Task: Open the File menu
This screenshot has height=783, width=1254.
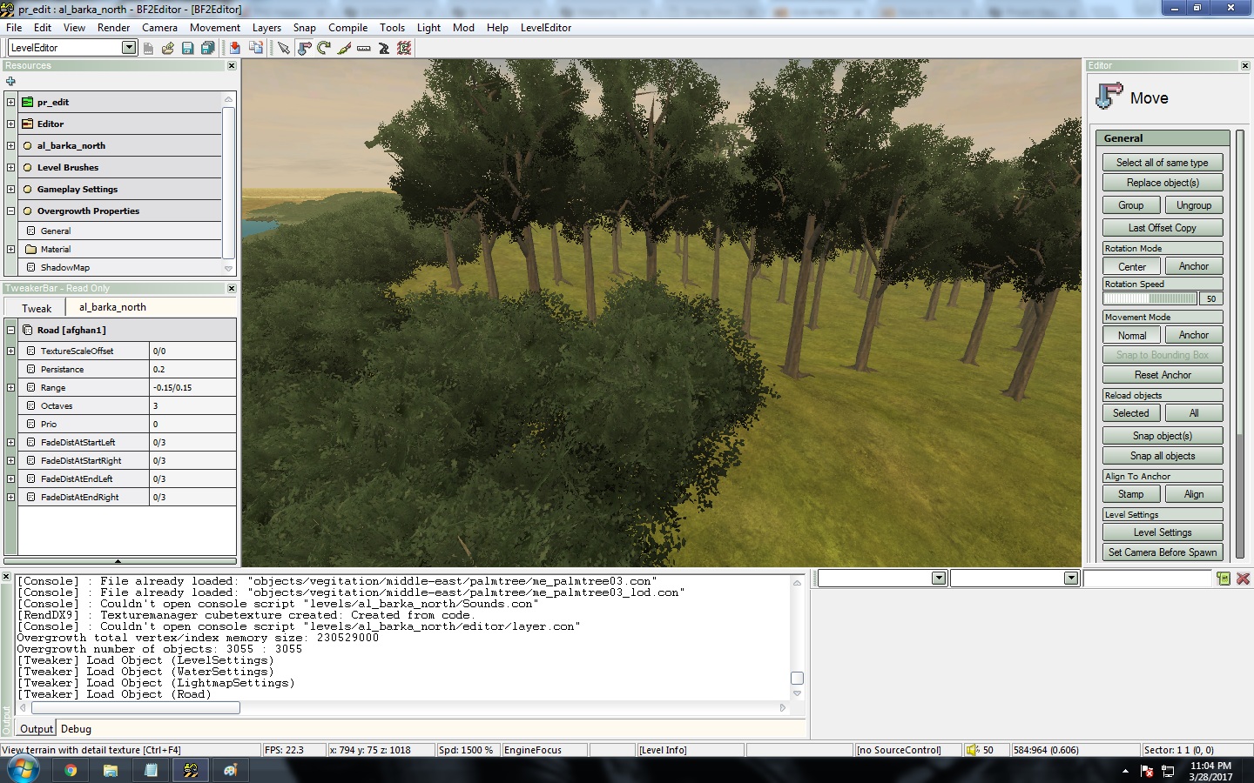Action: (x=14, y=28)
